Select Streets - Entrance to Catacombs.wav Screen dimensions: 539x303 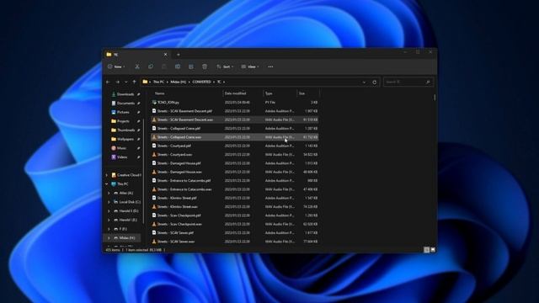tap(235, 189)
